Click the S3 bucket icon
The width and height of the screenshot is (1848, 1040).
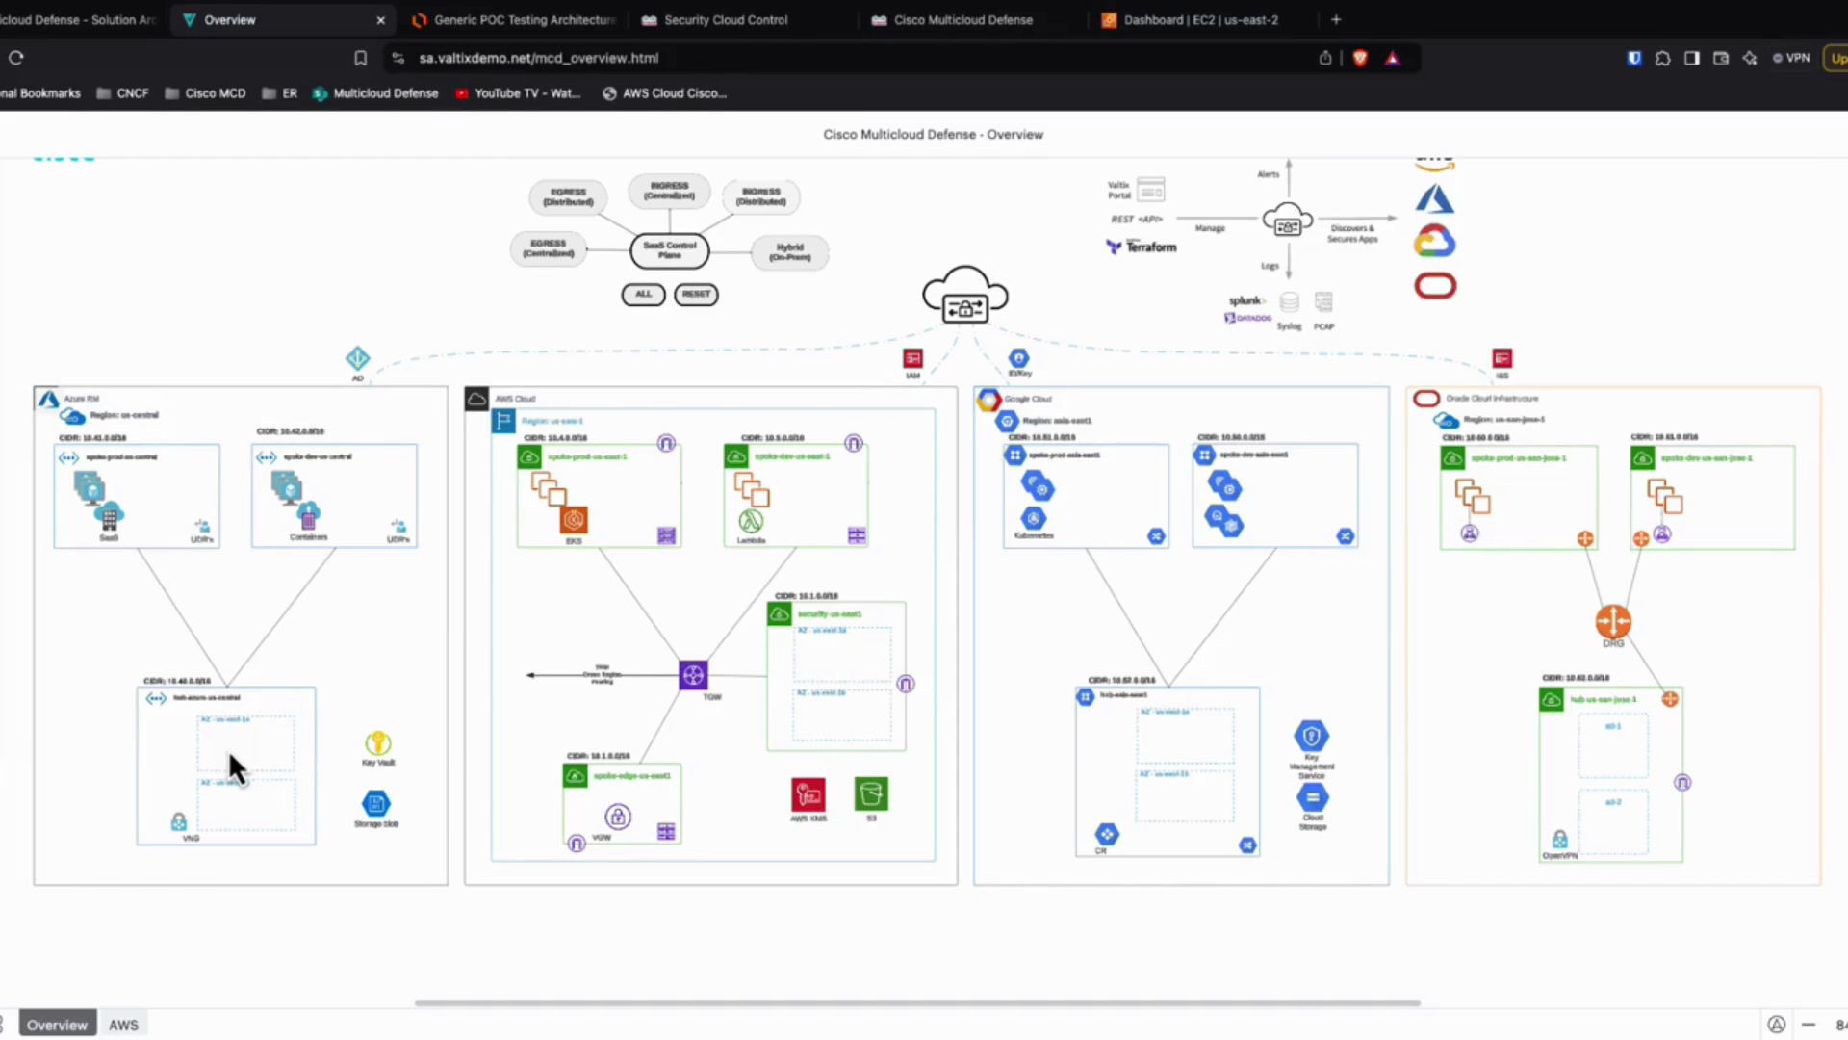(871, 794)
